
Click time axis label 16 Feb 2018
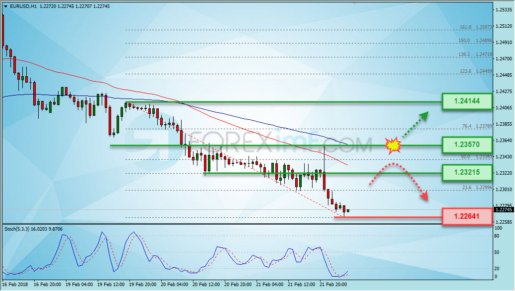[15, 285]
